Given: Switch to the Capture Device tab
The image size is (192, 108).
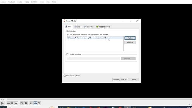Looking at the screenshot, I should (x=103, y=27).
